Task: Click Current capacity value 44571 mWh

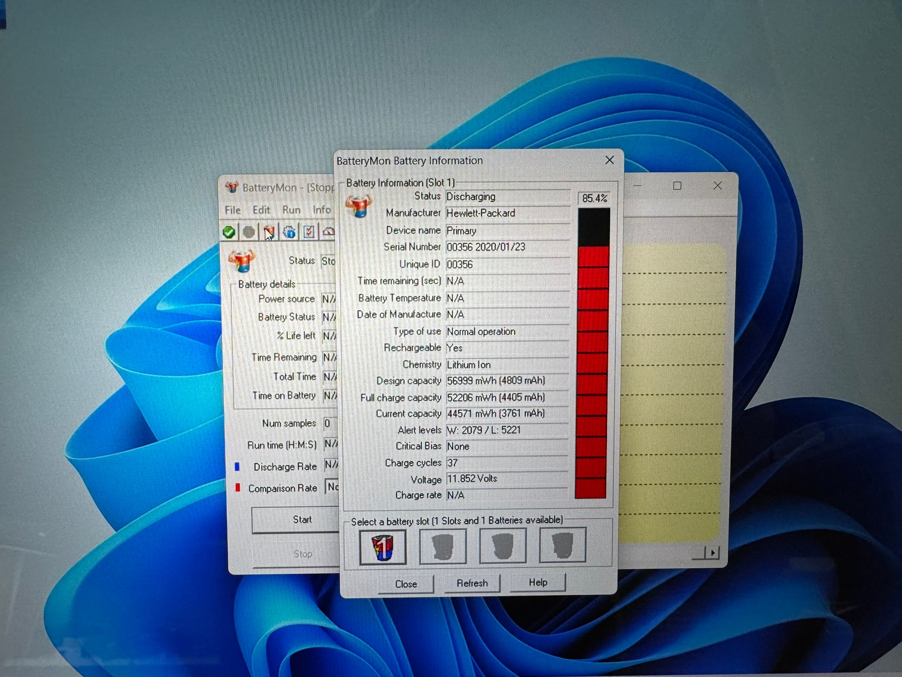Action: 507,414
